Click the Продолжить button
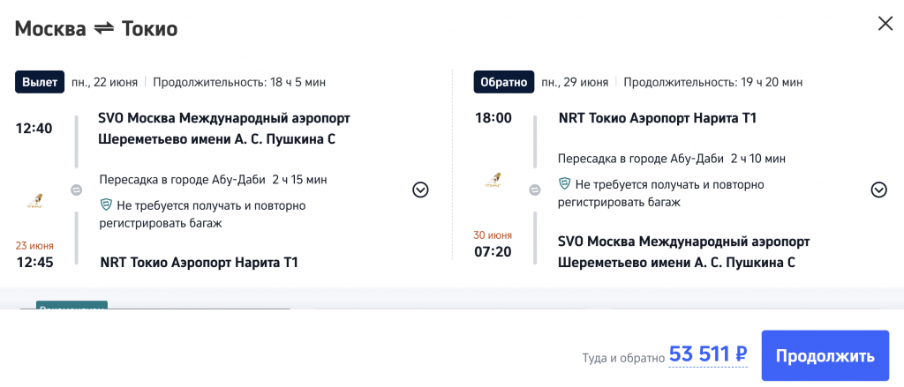This screenshot has height=387, width=904. 825,356
